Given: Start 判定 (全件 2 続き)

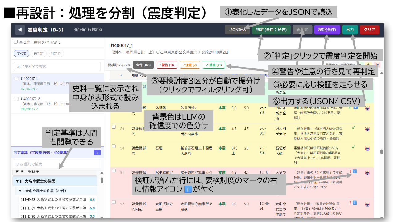Looking at the screenshot, I should tap(271, 30).
